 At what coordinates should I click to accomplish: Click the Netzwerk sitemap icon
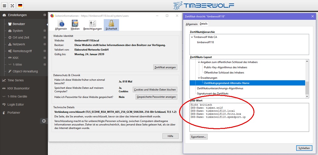click(10, 44)
